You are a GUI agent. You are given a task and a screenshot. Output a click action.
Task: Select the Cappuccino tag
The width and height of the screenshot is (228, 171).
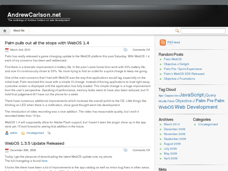coord(172,96)
